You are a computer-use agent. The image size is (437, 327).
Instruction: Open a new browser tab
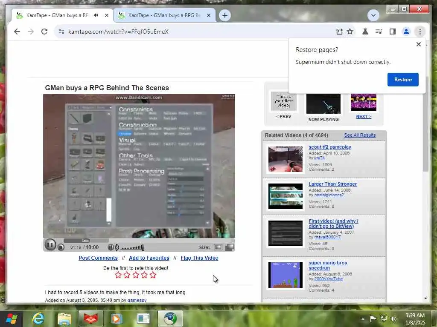coord(225,15)
